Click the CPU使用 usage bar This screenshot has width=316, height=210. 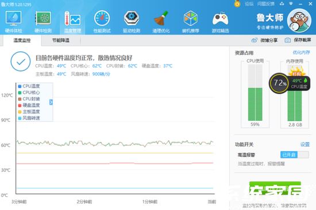(255, 93)
